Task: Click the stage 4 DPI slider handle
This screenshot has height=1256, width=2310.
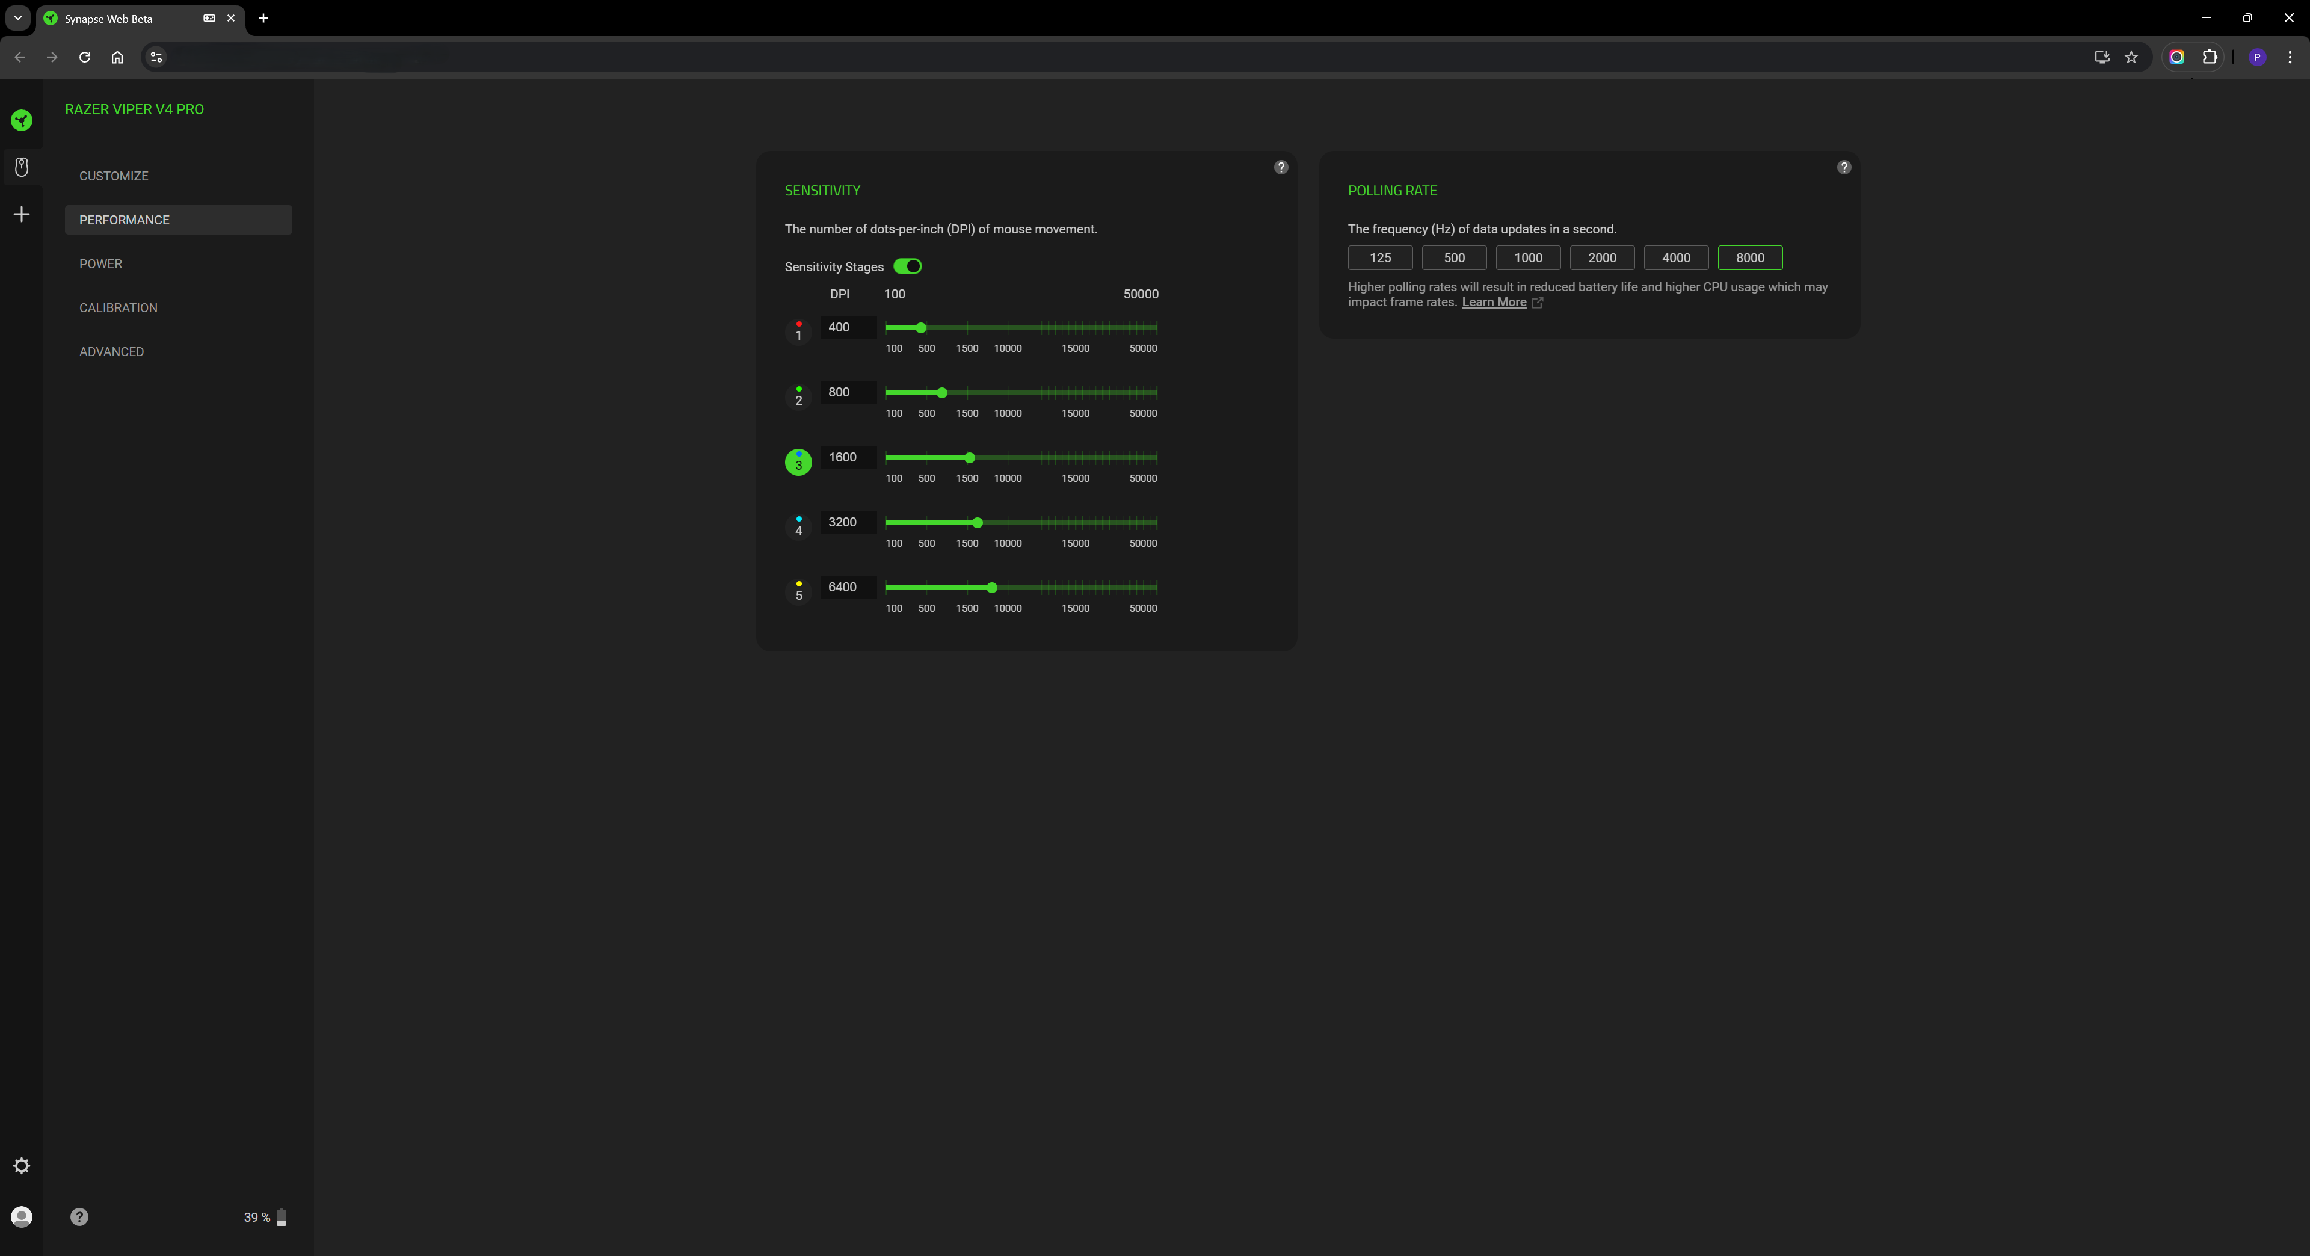Action: pos(978,523)
